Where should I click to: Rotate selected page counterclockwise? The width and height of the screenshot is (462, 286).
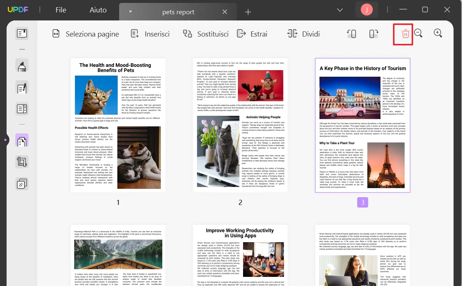(x=352, y=34)
